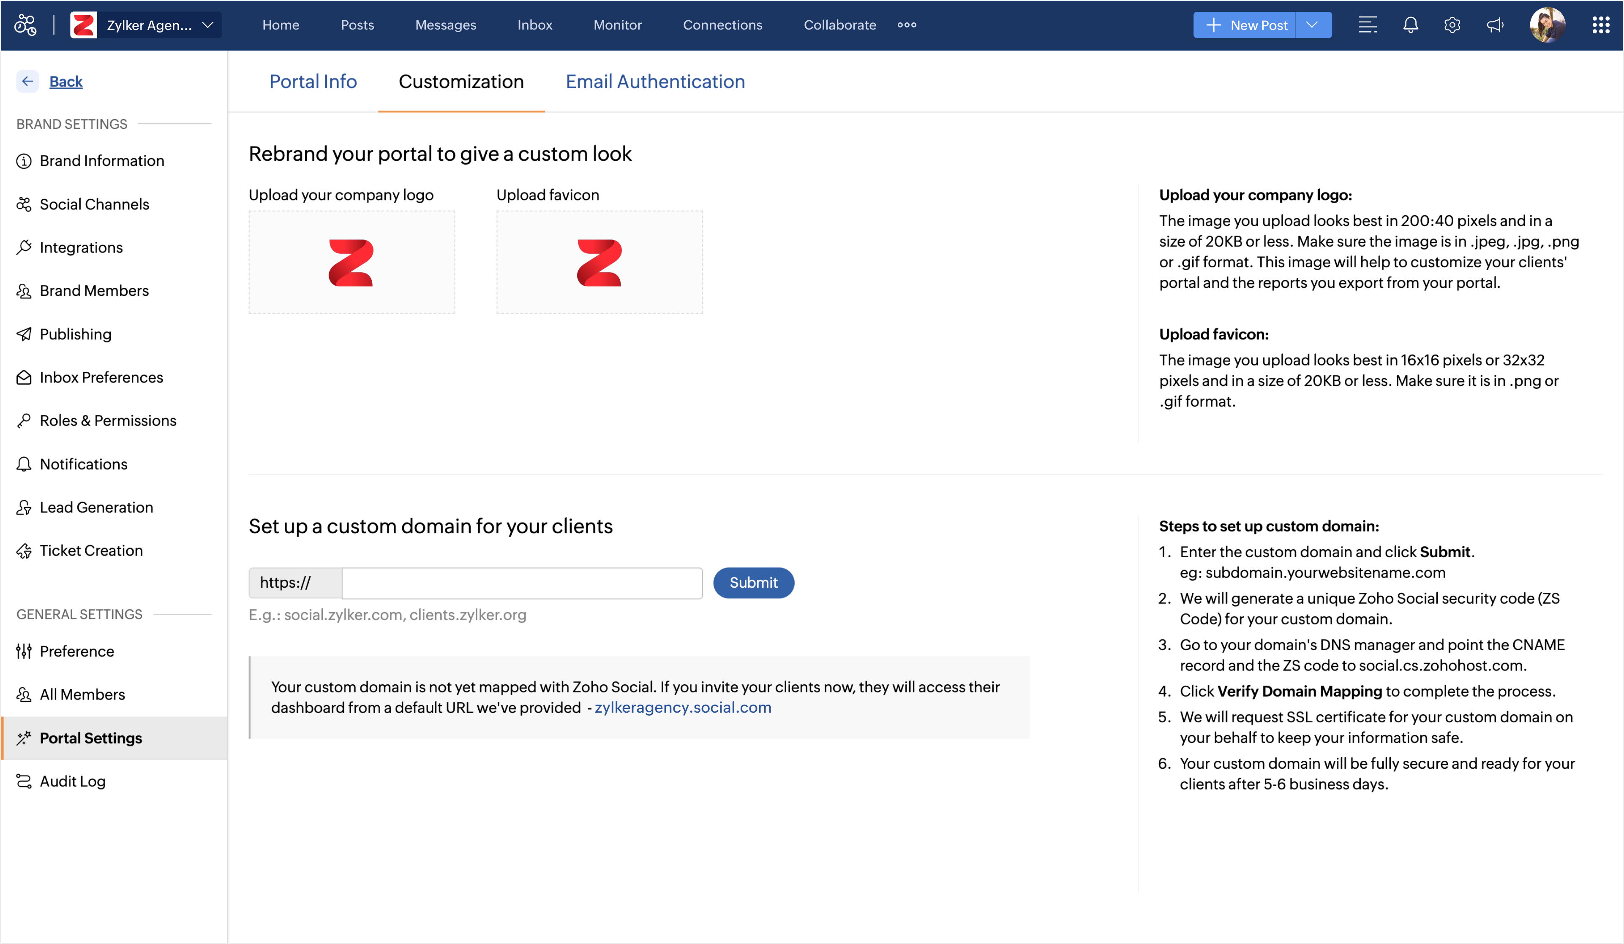
Task: Click the megaphone announcements icon
Action: 1494,25
